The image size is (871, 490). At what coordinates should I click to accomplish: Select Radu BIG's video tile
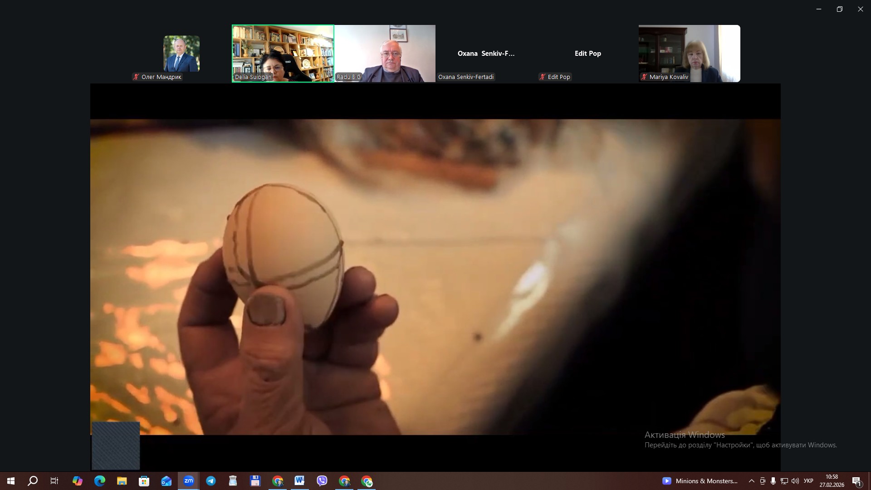(385, 54)
